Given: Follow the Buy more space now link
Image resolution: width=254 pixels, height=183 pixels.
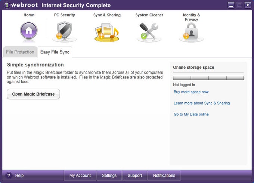Looking at the screenshot, I should (191, 92).
